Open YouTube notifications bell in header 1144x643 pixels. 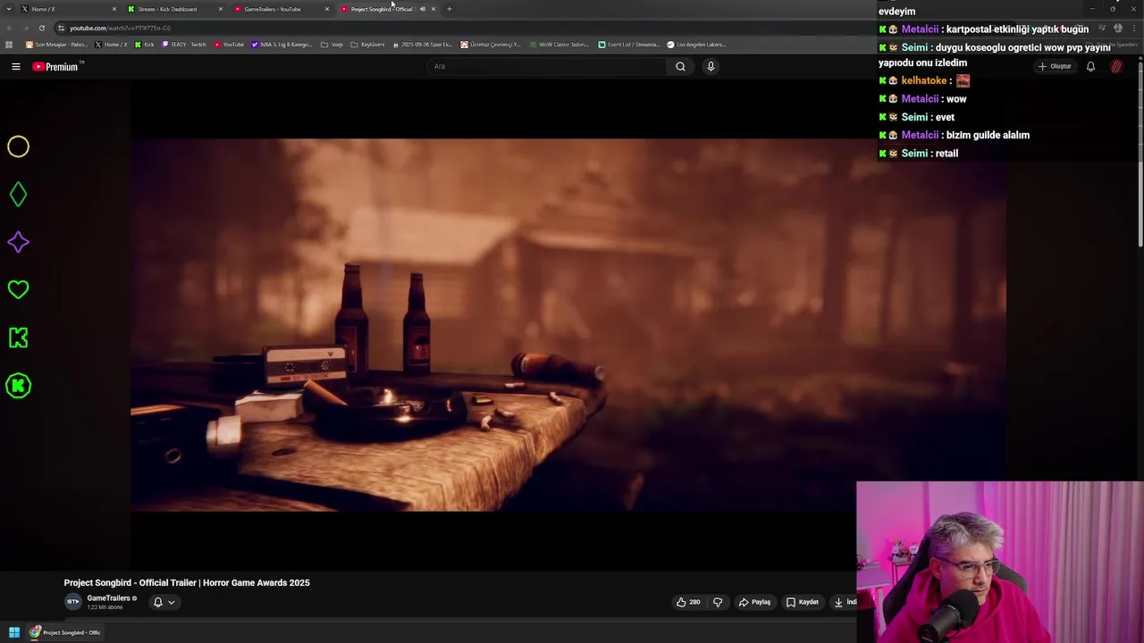pyautogui.click(x=1090, y=66)
